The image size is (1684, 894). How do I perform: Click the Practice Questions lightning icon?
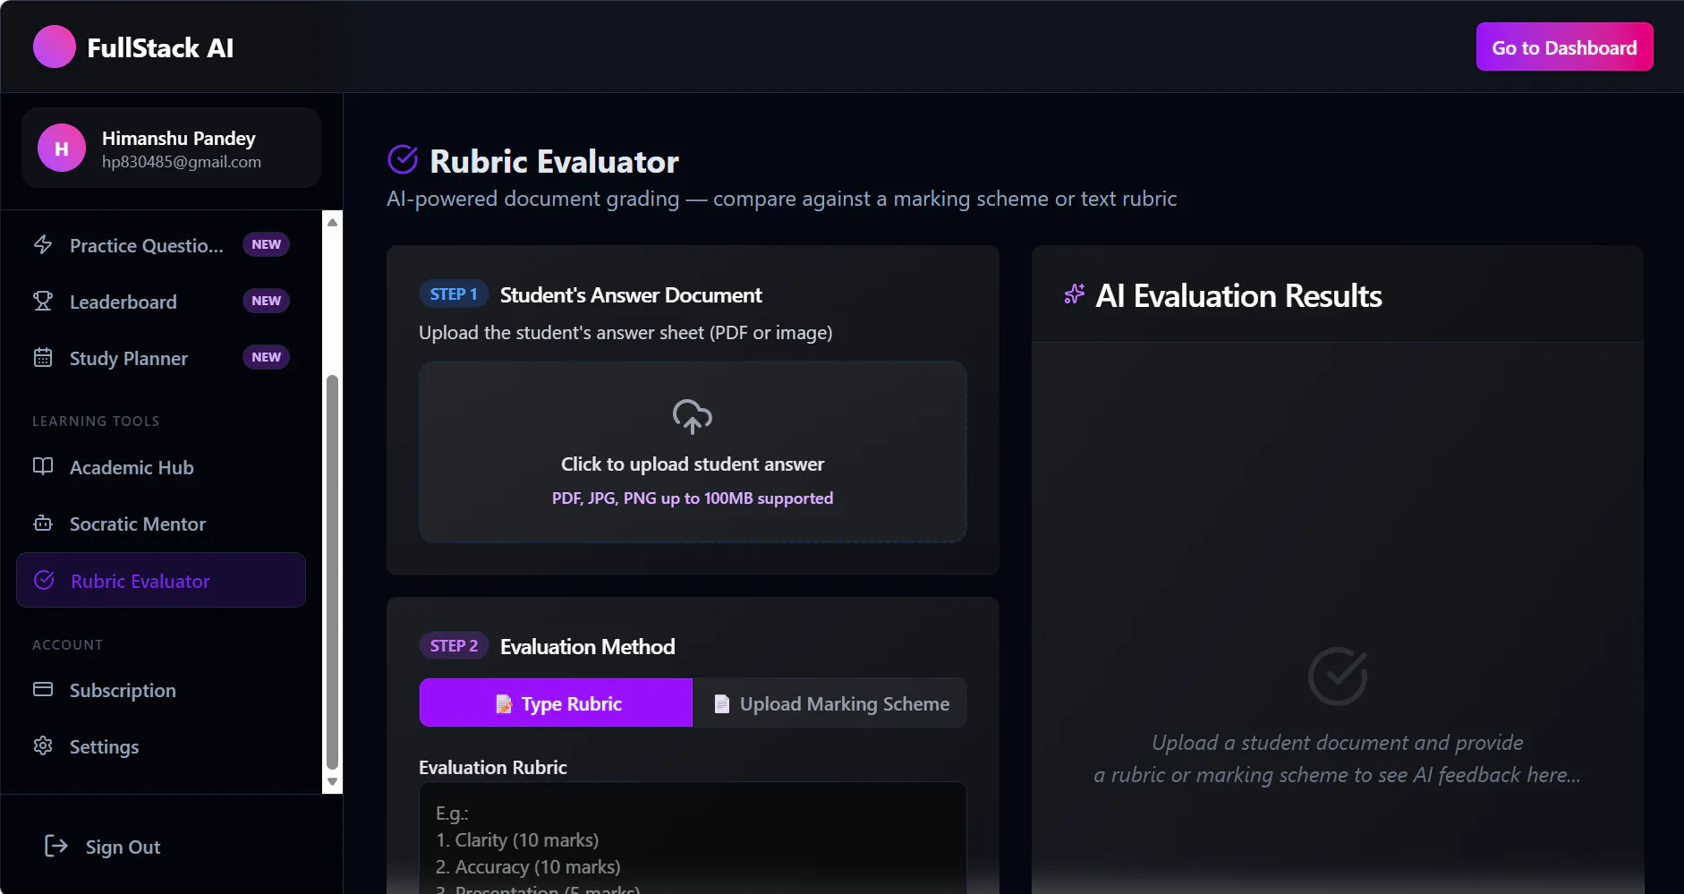[x=43, y=244]
